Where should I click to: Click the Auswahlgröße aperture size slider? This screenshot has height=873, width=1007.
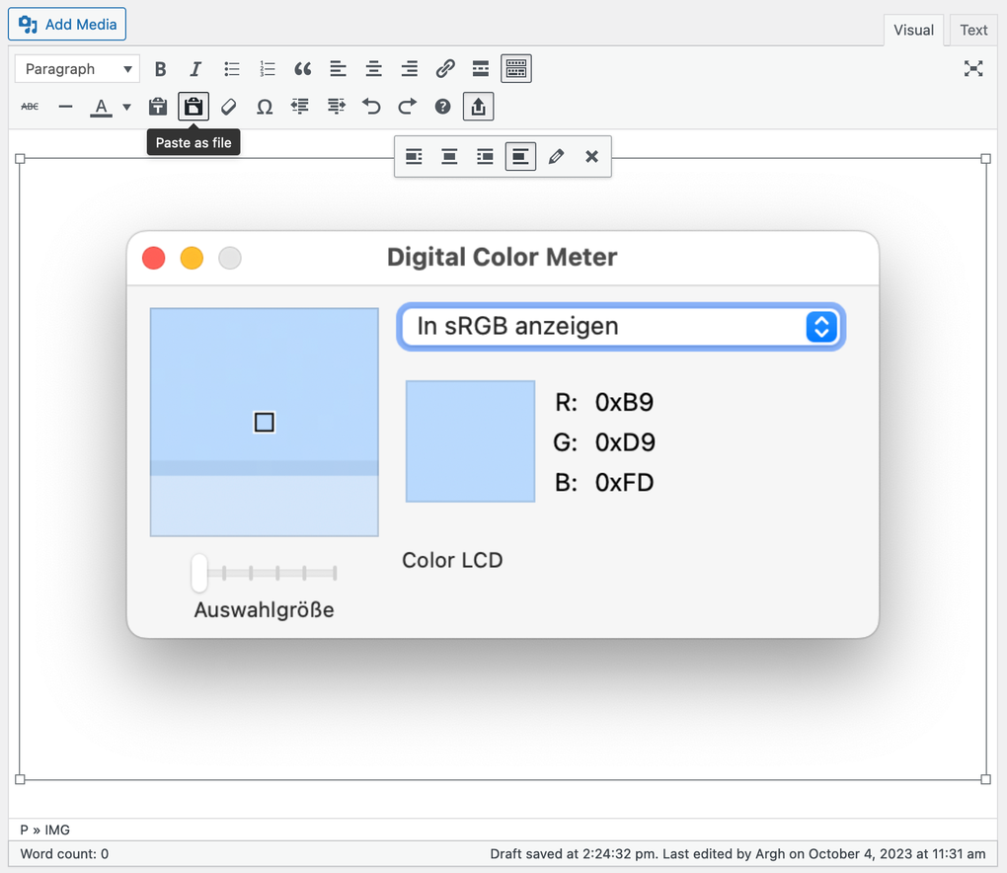pos(264,573)
